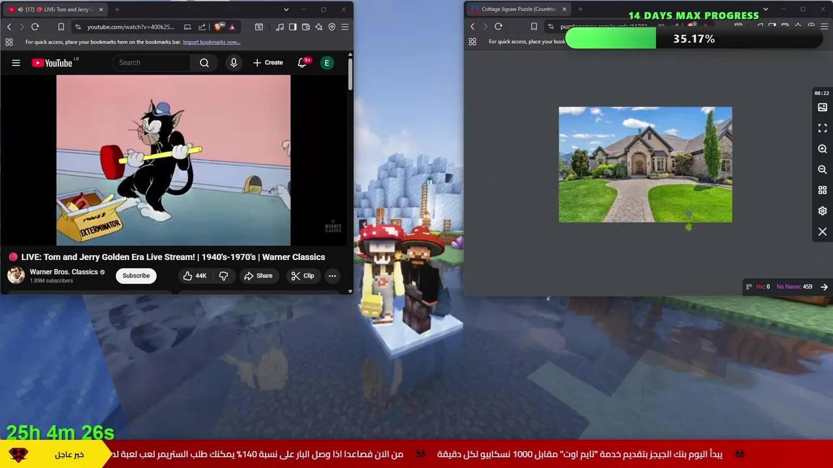Click the YouTube search magnifier button
This screenshot has height=468, width=833.
click(204, 62)
